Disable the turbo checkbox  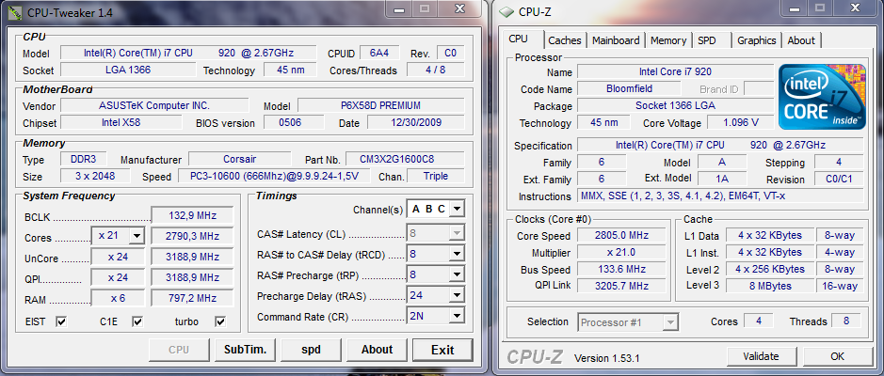coord(220,321)
